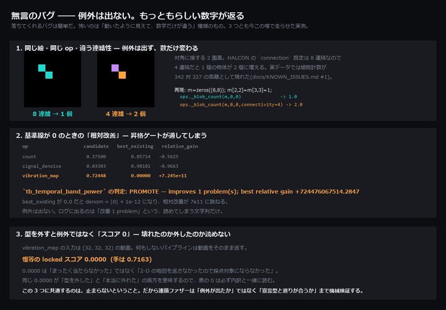The image size is (446, 310).
Task: Click the best_existing column header
Action: tap(135, 146)
